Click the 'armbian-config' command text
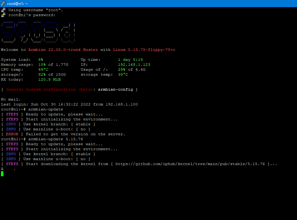This screenshot has width=297, height=220. pos(115,89)
